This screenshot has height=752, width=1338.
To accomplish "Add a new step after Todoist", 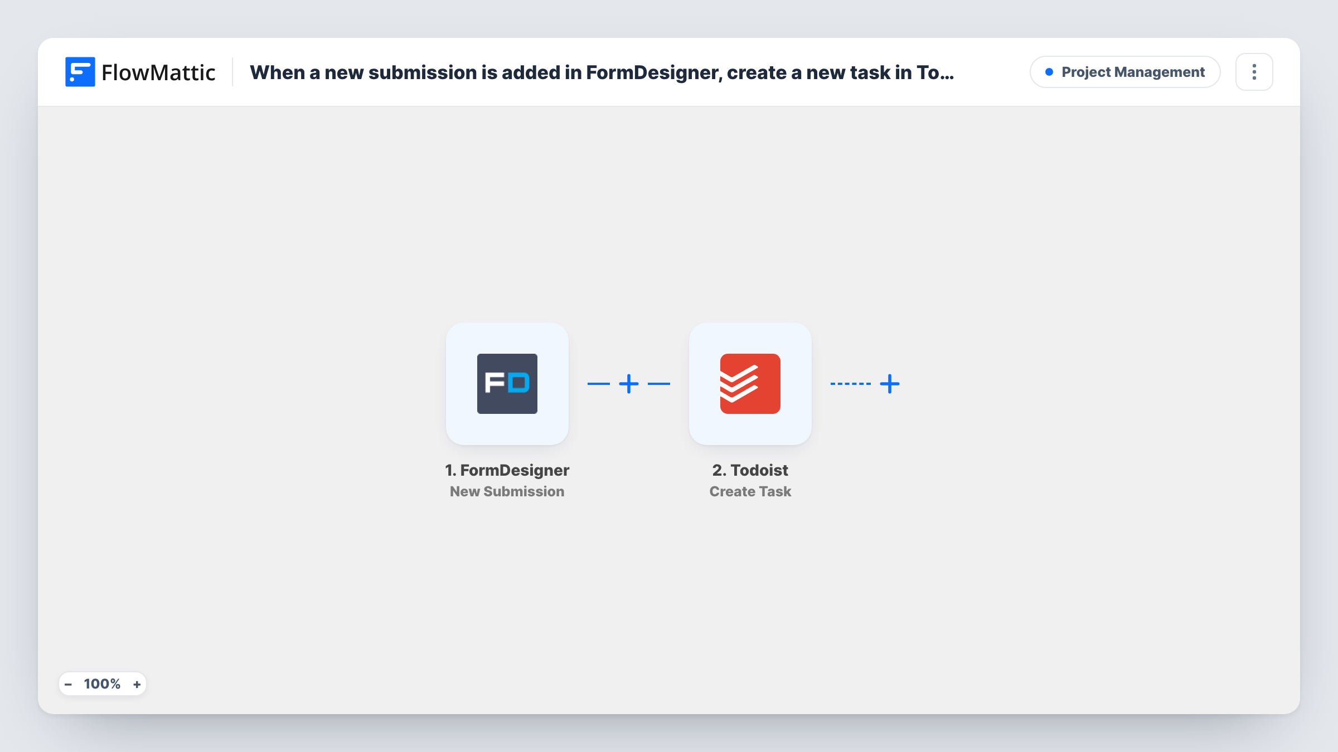I will [x=890, y=384].
